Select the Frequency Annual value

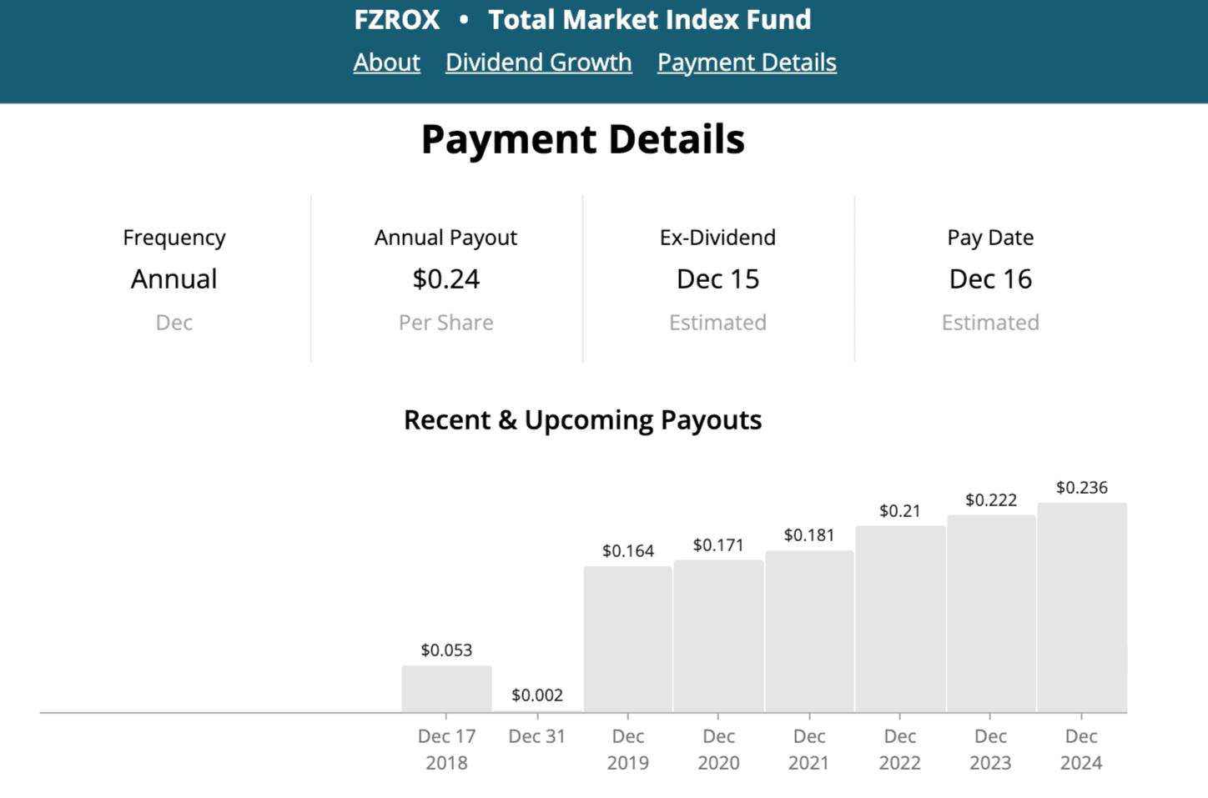pyautogui.click(x=174, y=279)
